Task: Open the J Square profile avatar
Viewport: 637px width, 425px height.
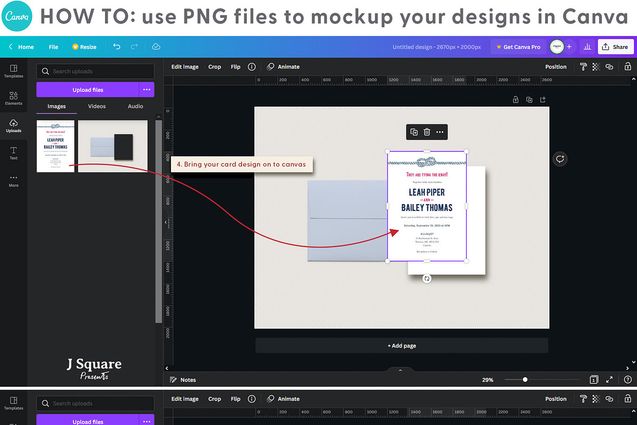Action: pos(557,47)
